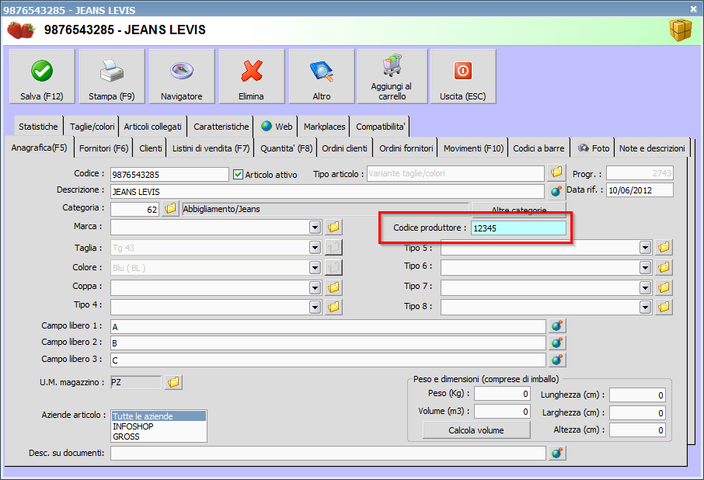Click the Codice input field
The height and width of the screenshot is (480, 704).
click(x=169, y=175)
